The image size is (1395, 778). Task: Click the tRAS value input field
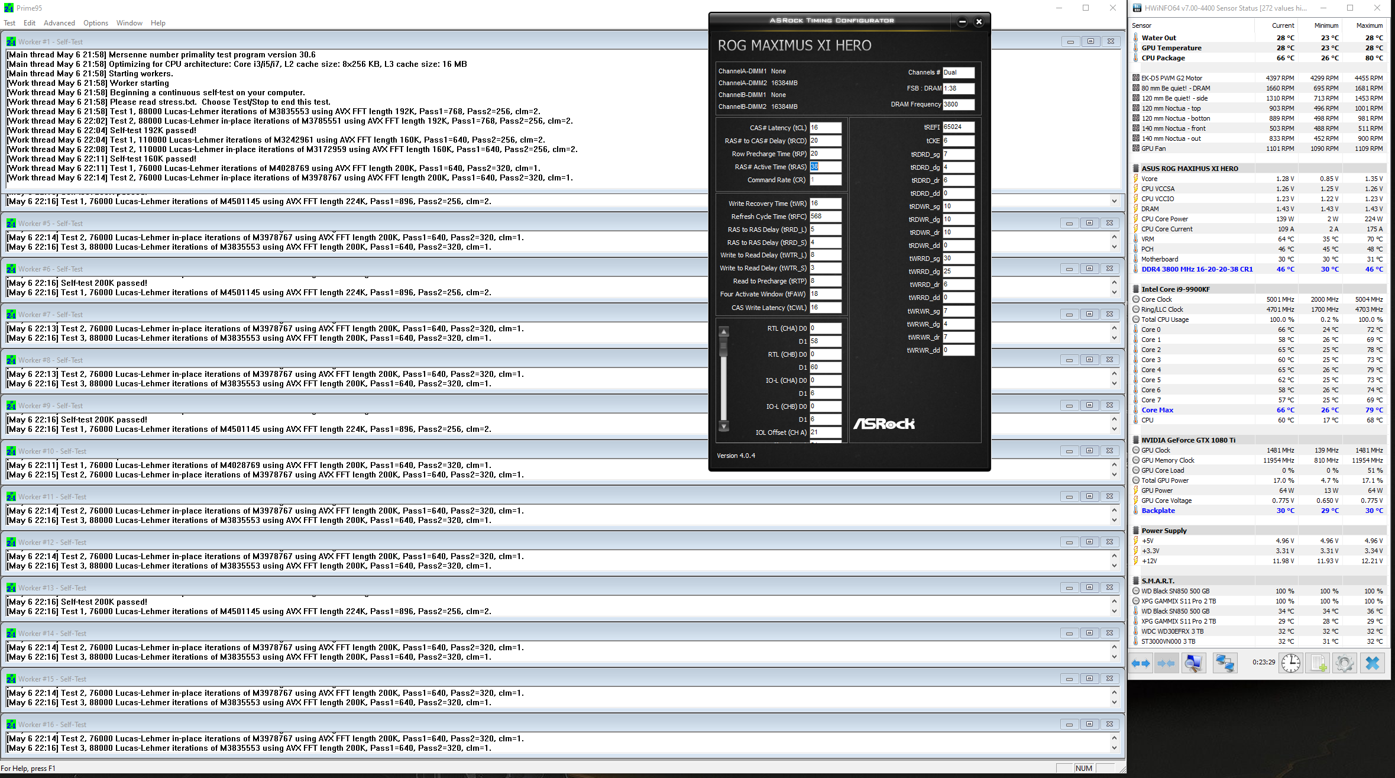click(826, 167)
